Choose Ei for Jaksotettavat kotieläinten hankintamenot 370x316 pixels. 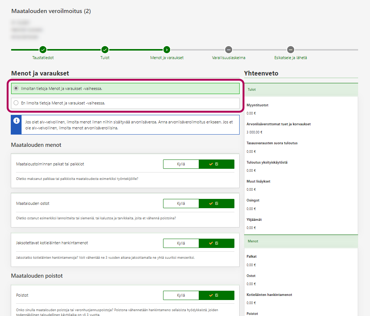tap(217, 243)
